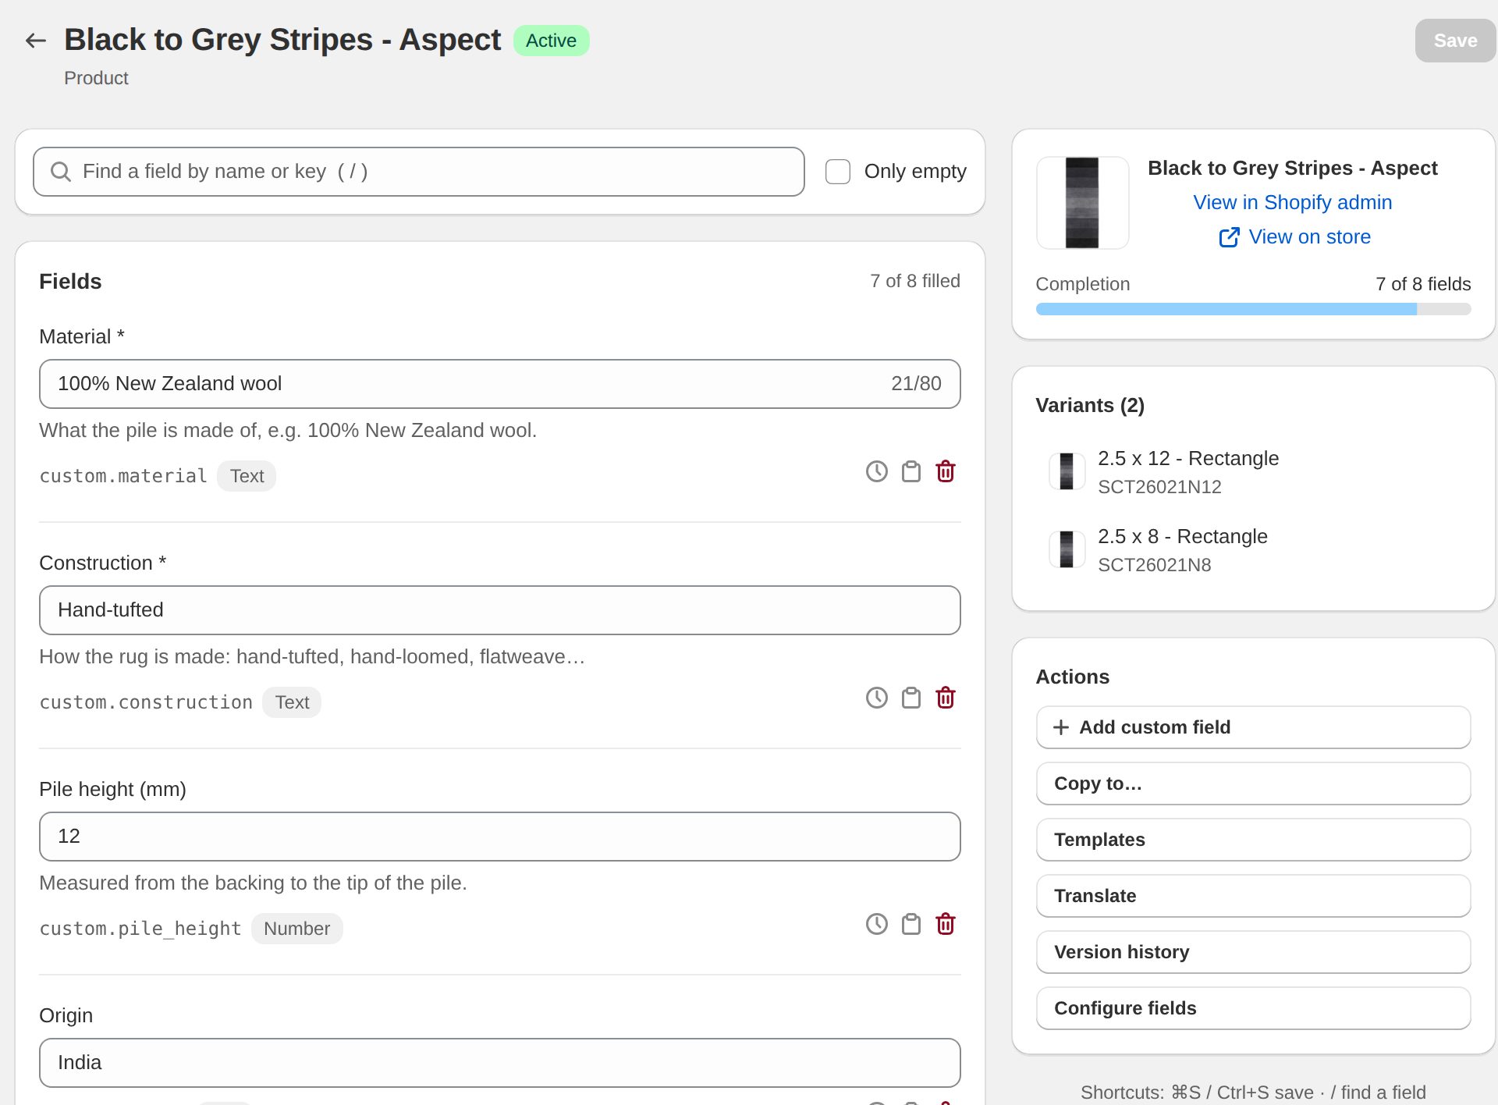Viewport: 1498px width, 1105px height.
Task: Click the Text type tag for custom.material
Action: [247, 476]
